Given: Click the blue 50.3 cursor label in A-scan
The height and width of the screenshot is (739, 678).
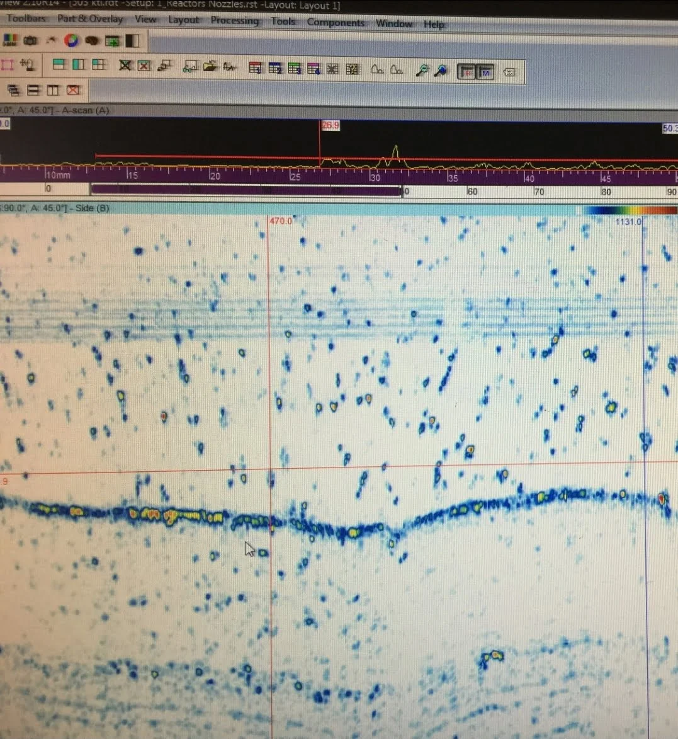Looking at the screenshot, I should [670, 128].
